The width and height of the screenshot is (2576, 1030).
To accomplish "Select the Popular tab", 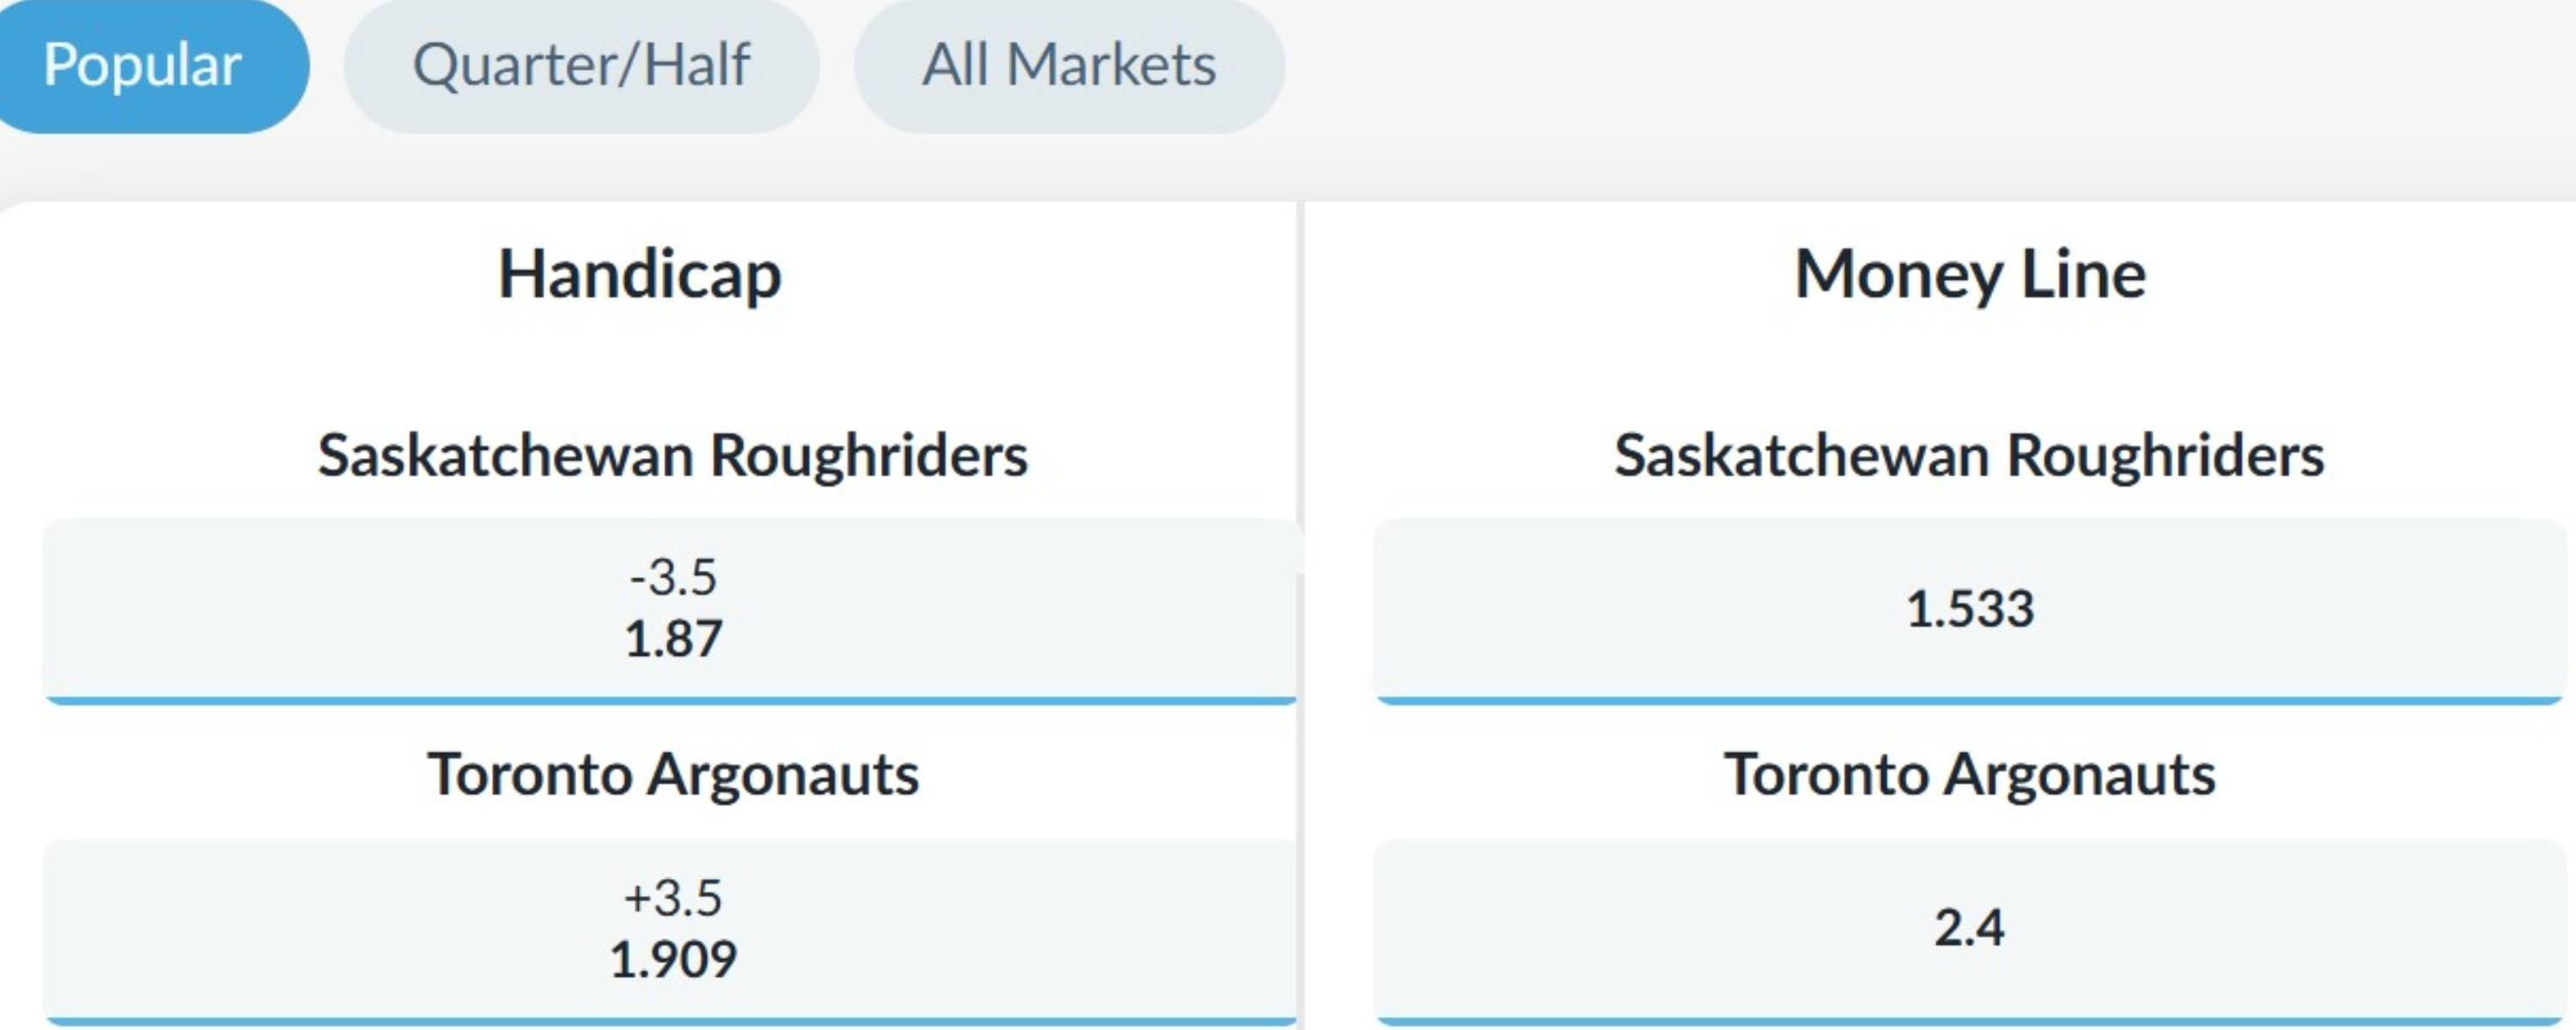I will click(x=142, y=66).
